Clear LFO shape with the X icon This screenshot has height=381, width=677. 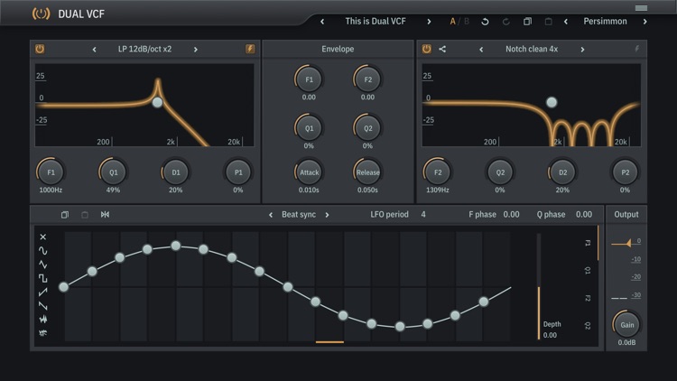[42, 237]
